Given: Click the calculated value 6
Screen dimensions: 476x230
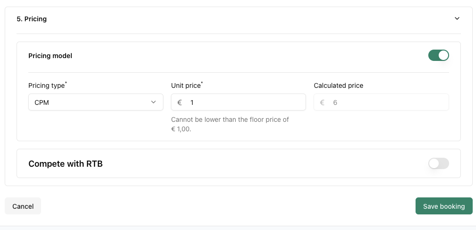Looking at the screenshot, I should (335, 102).
